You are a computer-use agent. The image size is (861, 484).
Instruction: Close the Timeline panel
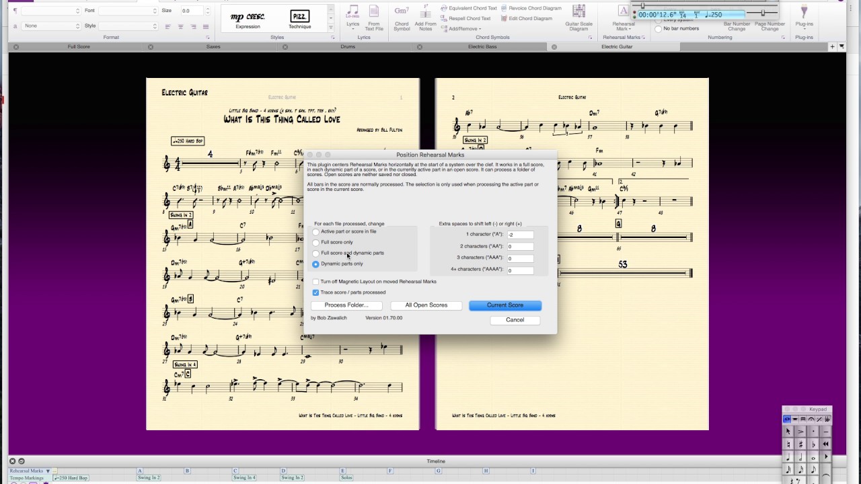pos(12,461)
